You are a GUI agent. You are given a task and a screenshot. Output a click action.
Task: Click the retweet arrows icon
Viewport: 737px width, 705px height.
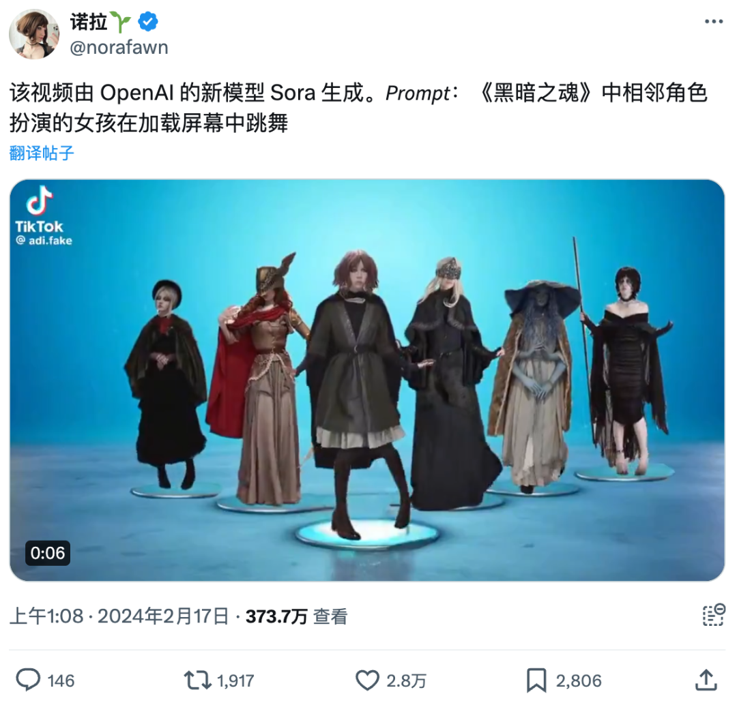197,680
